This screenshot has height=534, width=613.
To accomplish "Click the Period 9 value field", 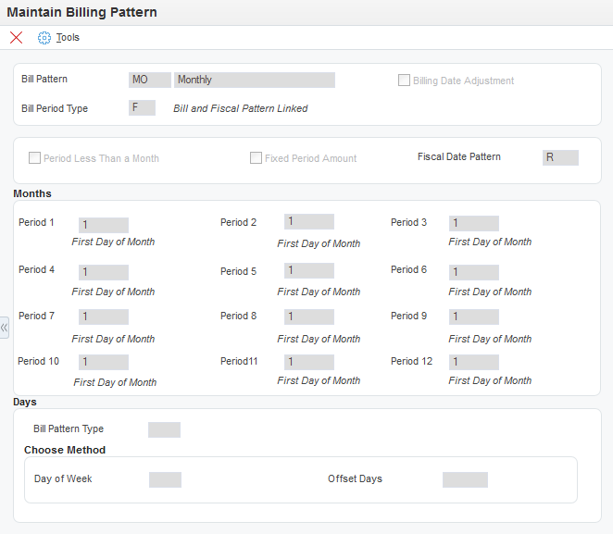I will coord(474,317).
